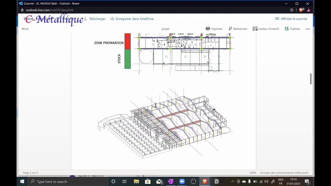Click the Imprimer printer icon
This screenshot has height=186, width=331.
[x=208, y=29]
